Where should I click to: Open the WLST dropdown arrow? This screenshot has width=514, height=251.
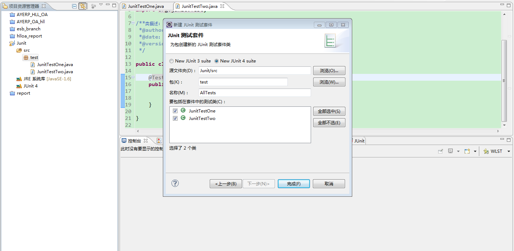509,151
